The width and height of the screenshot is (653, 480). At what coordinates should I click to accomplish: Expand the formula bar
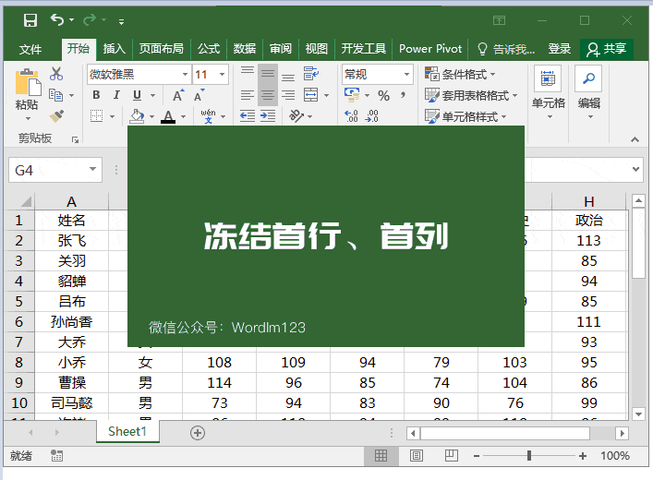pyautogui.click(x=635, y=169)
